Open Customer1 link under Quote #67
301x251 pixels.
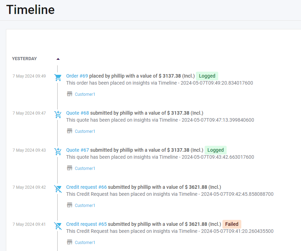[85, 168]
